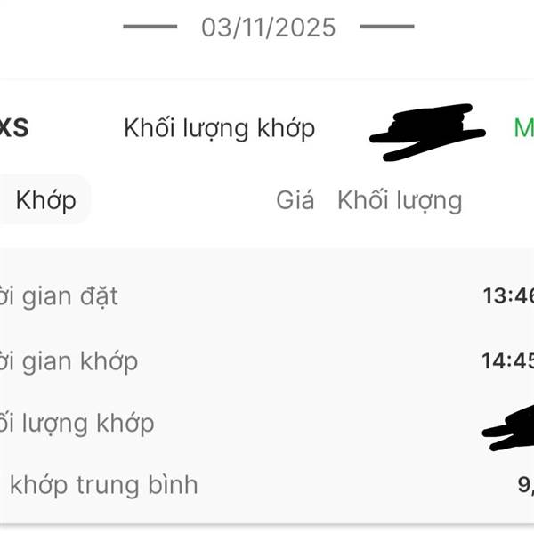Click the 03/11/2025 date header
This screenshot has height=534, width=534.
coord(268,27)
